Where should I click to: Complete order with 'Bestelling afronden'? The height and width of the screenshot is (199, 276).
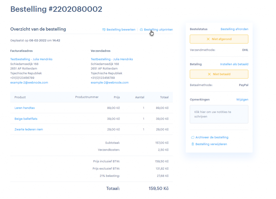tap(234, 29)
